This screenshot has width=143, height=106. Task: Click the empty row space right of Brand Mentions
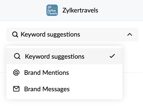point(95,73)
